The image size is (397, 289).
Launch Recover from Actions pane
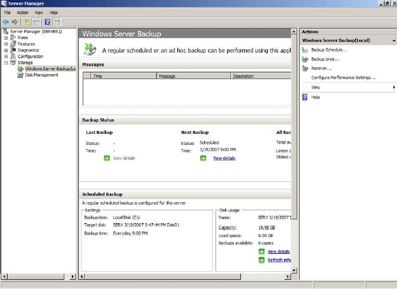coord(321,68)
